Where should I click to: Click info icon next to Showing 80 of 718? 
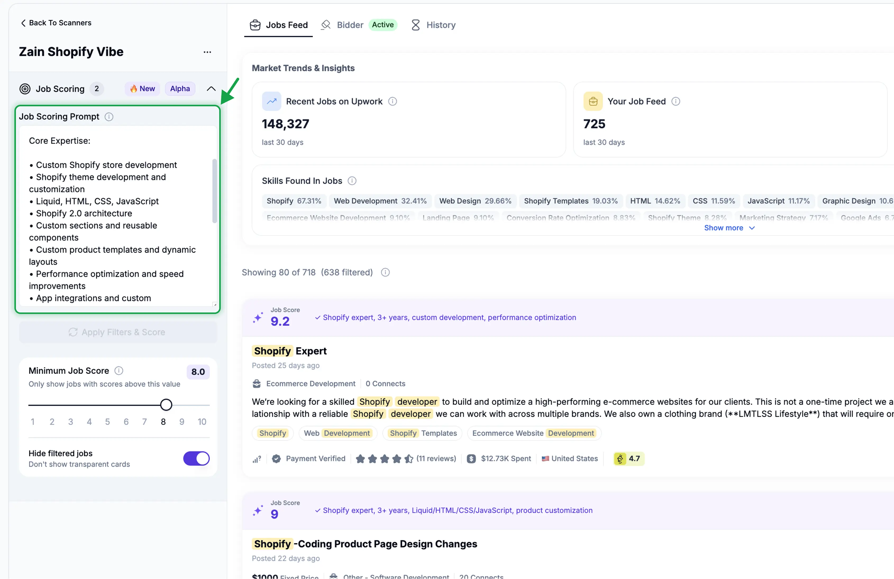coord(385,272)
